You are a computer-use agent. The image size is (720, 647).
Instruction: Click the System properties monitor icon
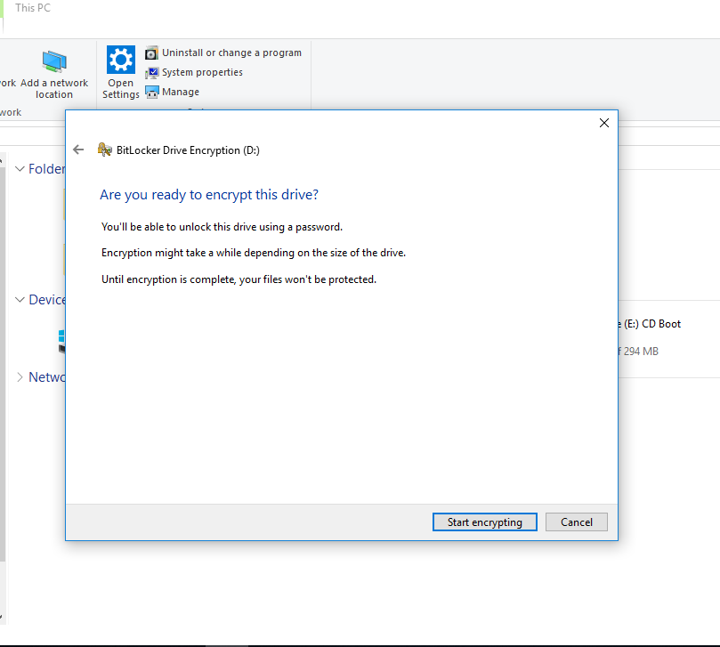[151, 73]
